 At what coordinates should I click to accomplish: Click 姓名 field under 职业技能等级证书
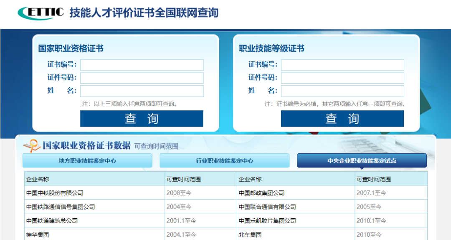click(x=342, y=91)
